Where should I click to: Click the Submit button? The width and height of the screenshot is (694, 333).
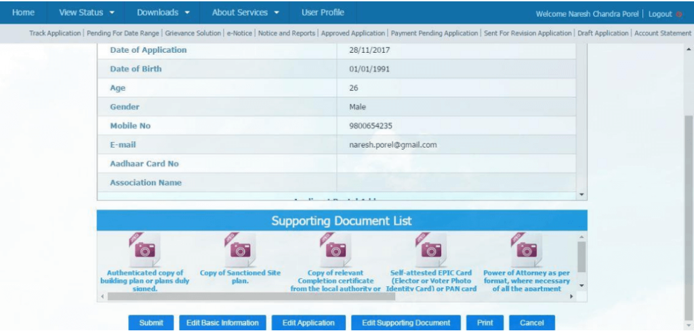click(x=151, y=323)
